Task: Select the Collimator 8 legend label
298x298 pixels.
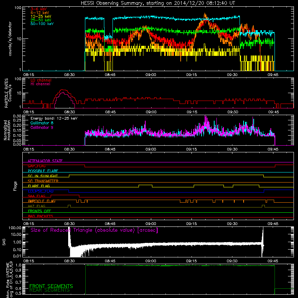Action: (x=42, y=123)
